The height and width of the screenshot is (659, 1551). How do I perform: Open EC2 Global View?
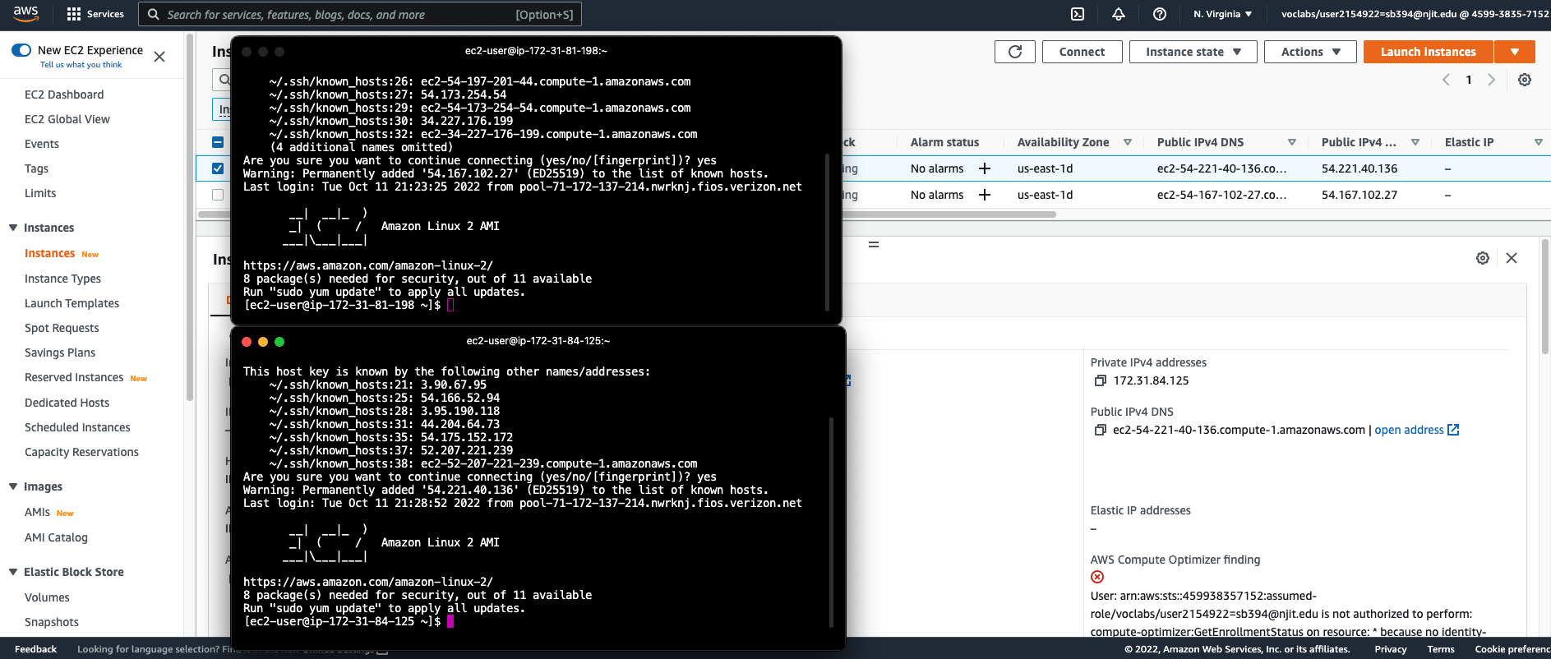pos(67,119)
